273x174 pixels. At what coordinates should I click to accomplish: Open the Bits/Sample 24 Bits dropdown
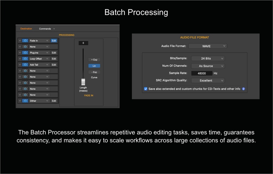pos(208,59)
